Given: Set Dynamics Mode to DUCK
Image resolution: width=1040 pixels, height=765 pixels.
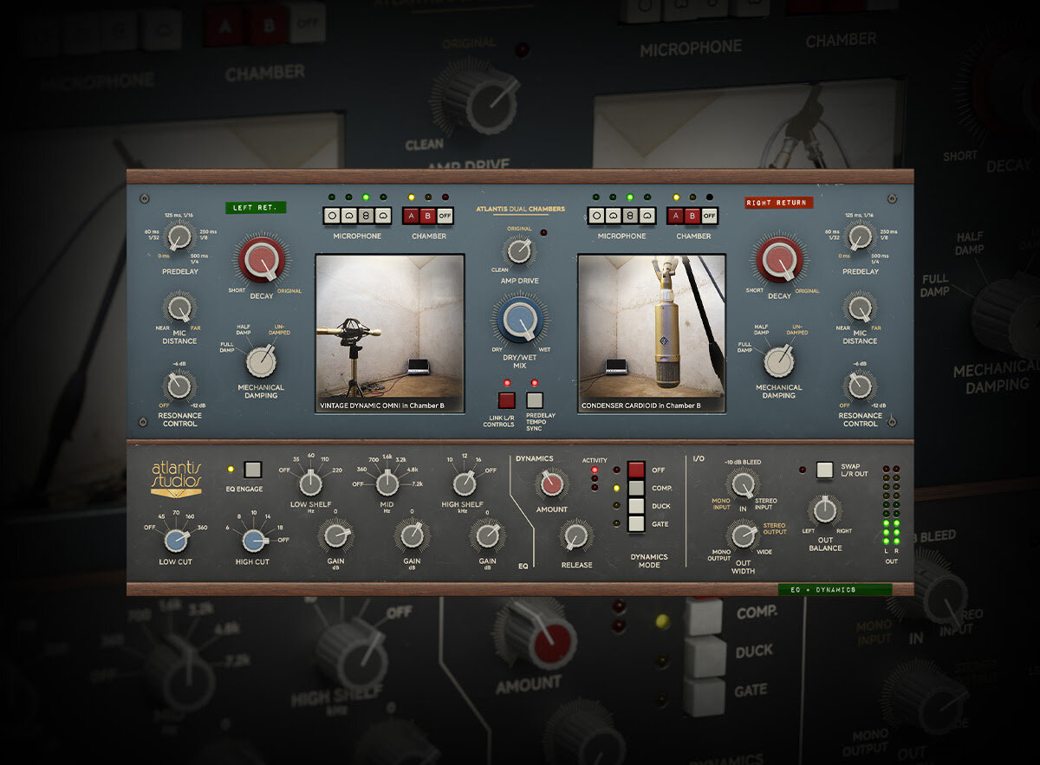Looking at the screenshot, I should 636,506.
